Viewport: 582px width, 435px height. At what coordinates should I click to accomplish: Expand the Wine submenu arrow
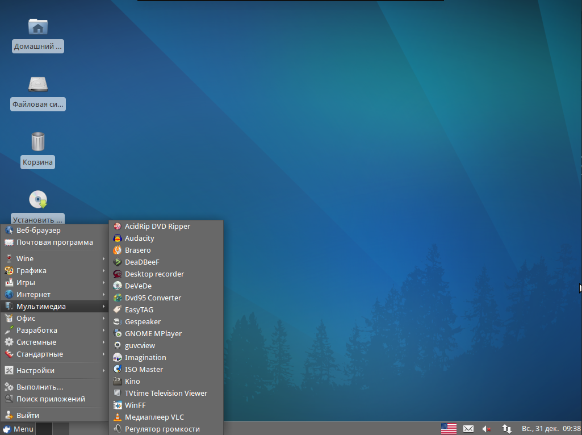[x=103, y=259]
